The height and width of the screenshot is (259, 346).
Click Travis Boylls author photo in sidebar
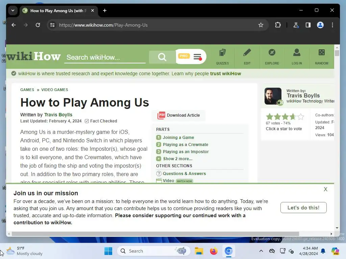point(273,96)
